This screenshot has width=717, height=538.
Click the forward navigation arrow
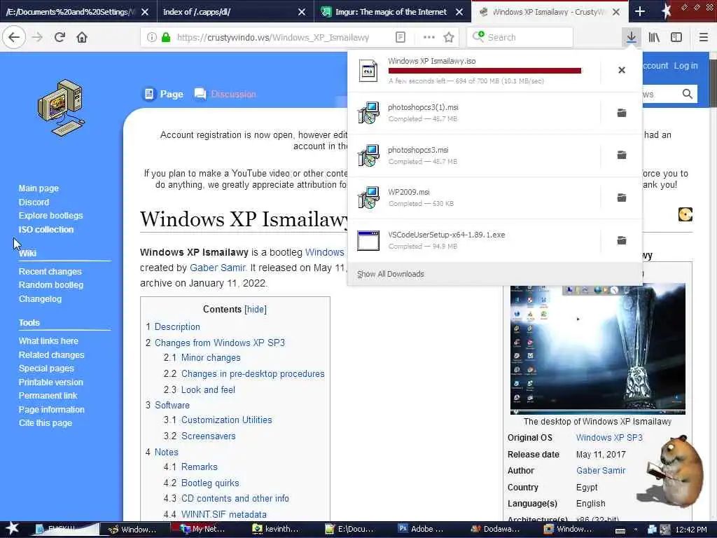coord(38,37)
